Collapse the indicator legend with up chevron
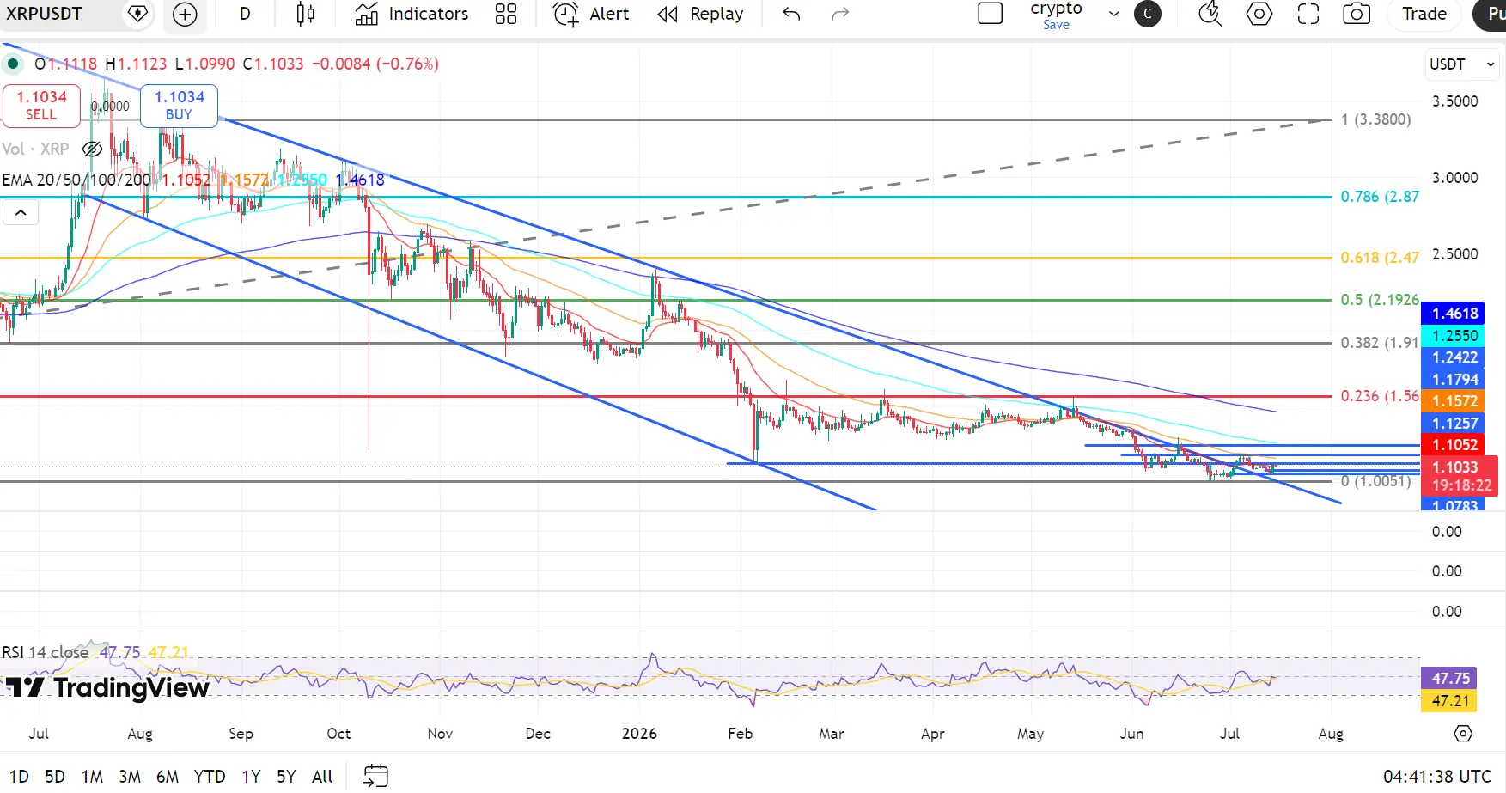The image size is (1506, 793). coord(21,212)
